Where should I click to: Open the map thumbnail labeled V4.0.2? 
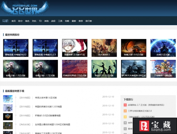[x=16, y=48]
